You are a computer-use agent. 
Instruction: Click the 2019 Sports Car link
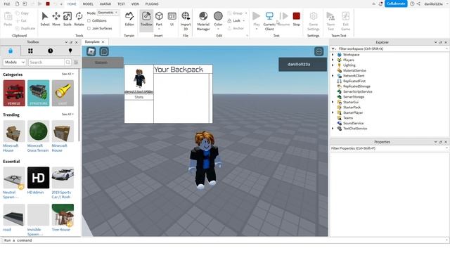point(61,195)
